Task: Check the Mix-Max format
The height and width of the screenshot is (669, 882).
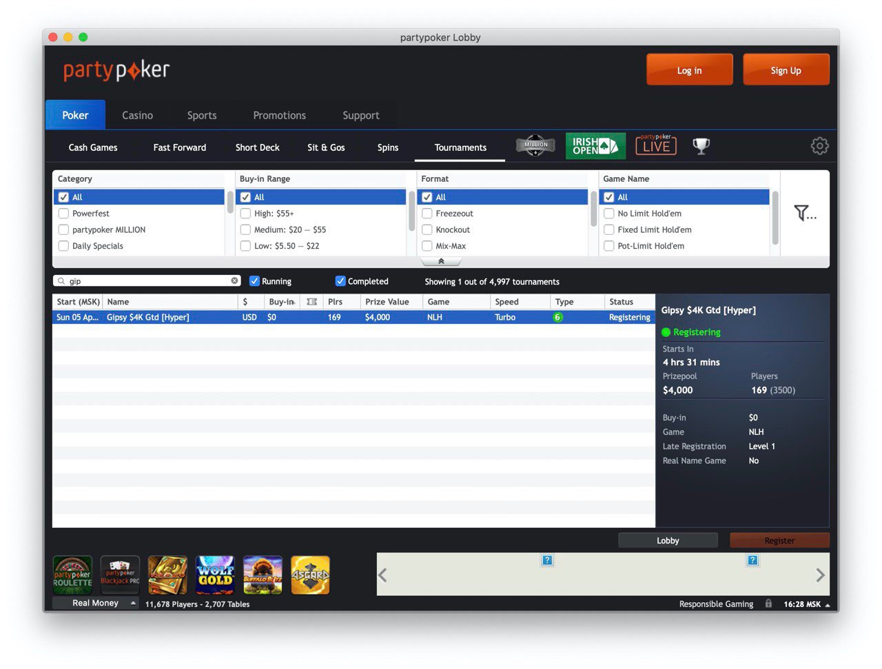Action: click(427, 246)
